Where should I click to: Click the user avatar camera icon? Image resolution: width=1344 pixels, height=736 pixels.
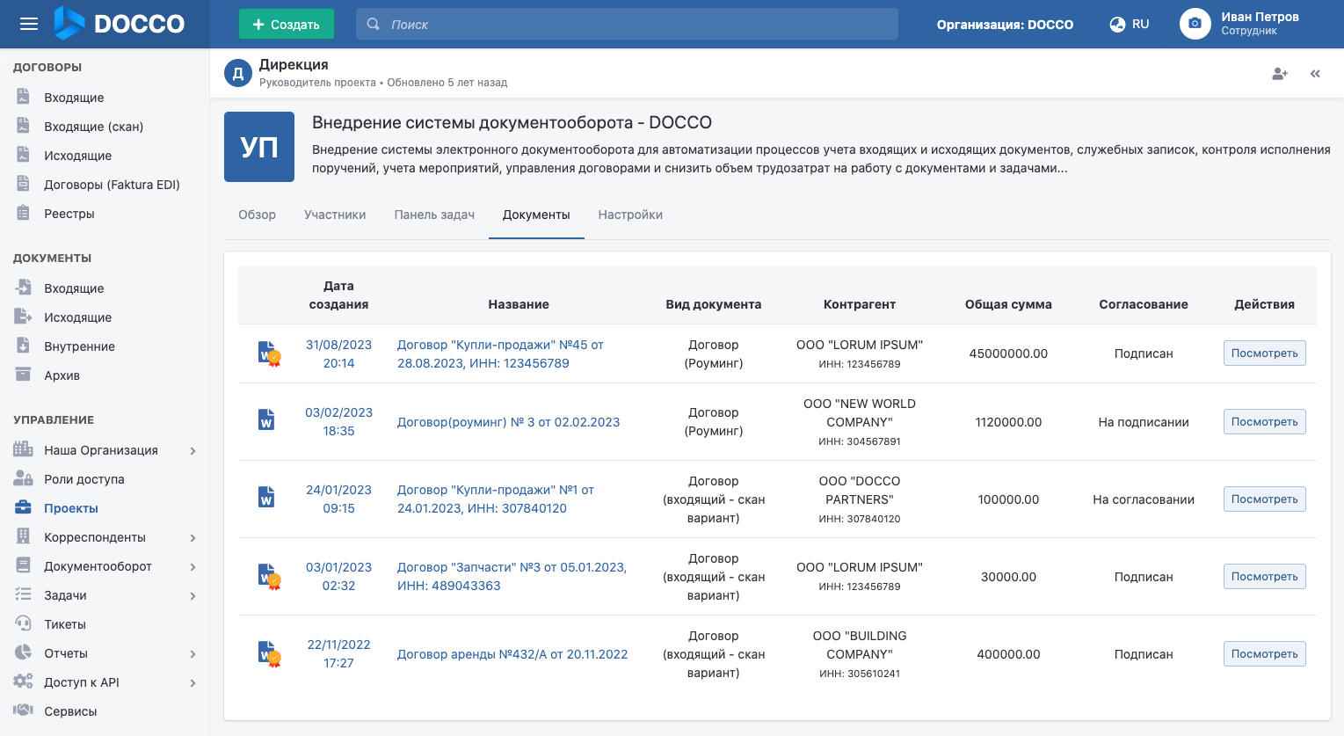coord(1195,24)
